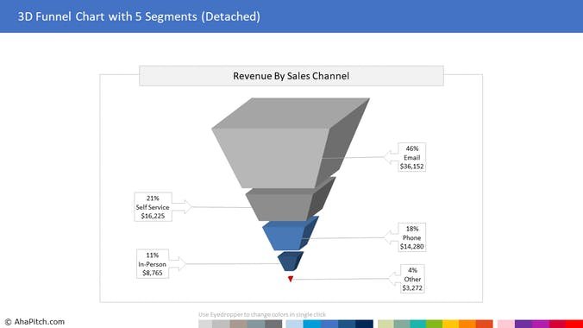Pick the medium gray color swatch
The height and width of the screenshot is (328, 583).
(222, 324)
